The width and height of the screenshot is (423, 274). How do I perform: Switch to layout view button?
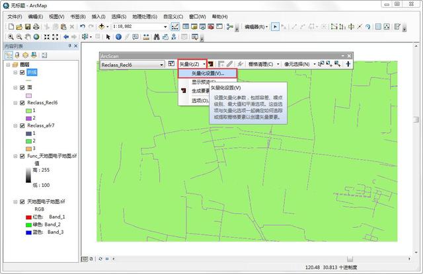tap(91, 259)
